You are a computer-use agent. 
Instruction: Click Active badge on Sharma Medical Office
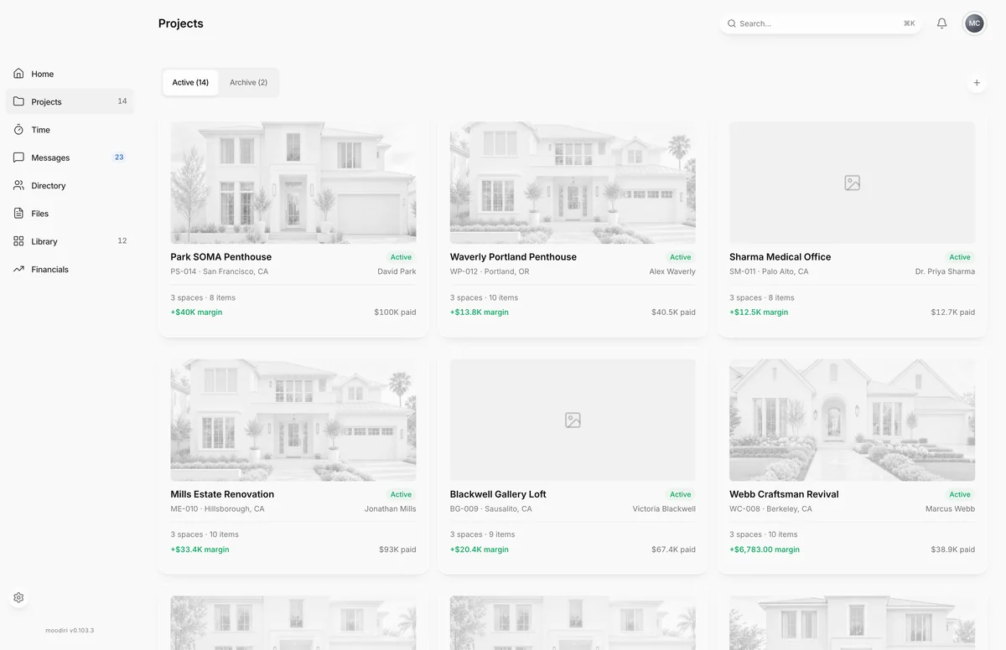click(960, 257)
